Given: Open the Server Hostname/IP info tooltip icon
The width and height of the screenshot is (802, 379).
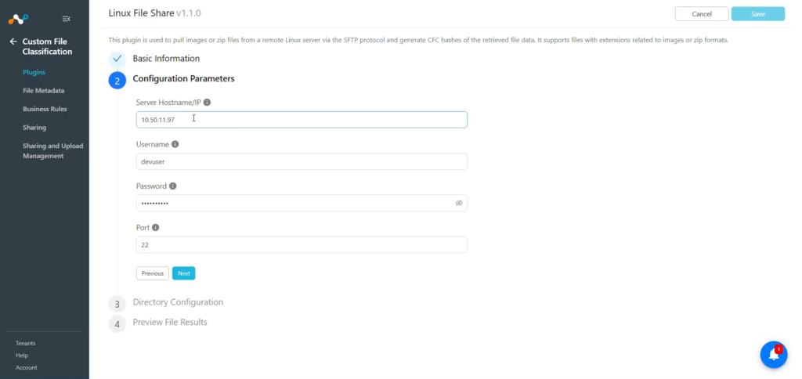Looking at the screenshot, I should [x=207, y=103].
